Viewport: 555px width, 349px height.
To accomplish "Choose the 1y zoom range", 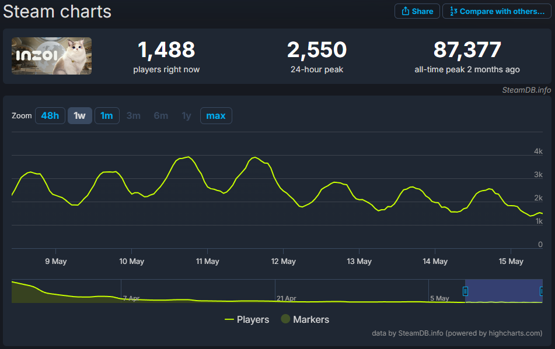I will [186, 115].
